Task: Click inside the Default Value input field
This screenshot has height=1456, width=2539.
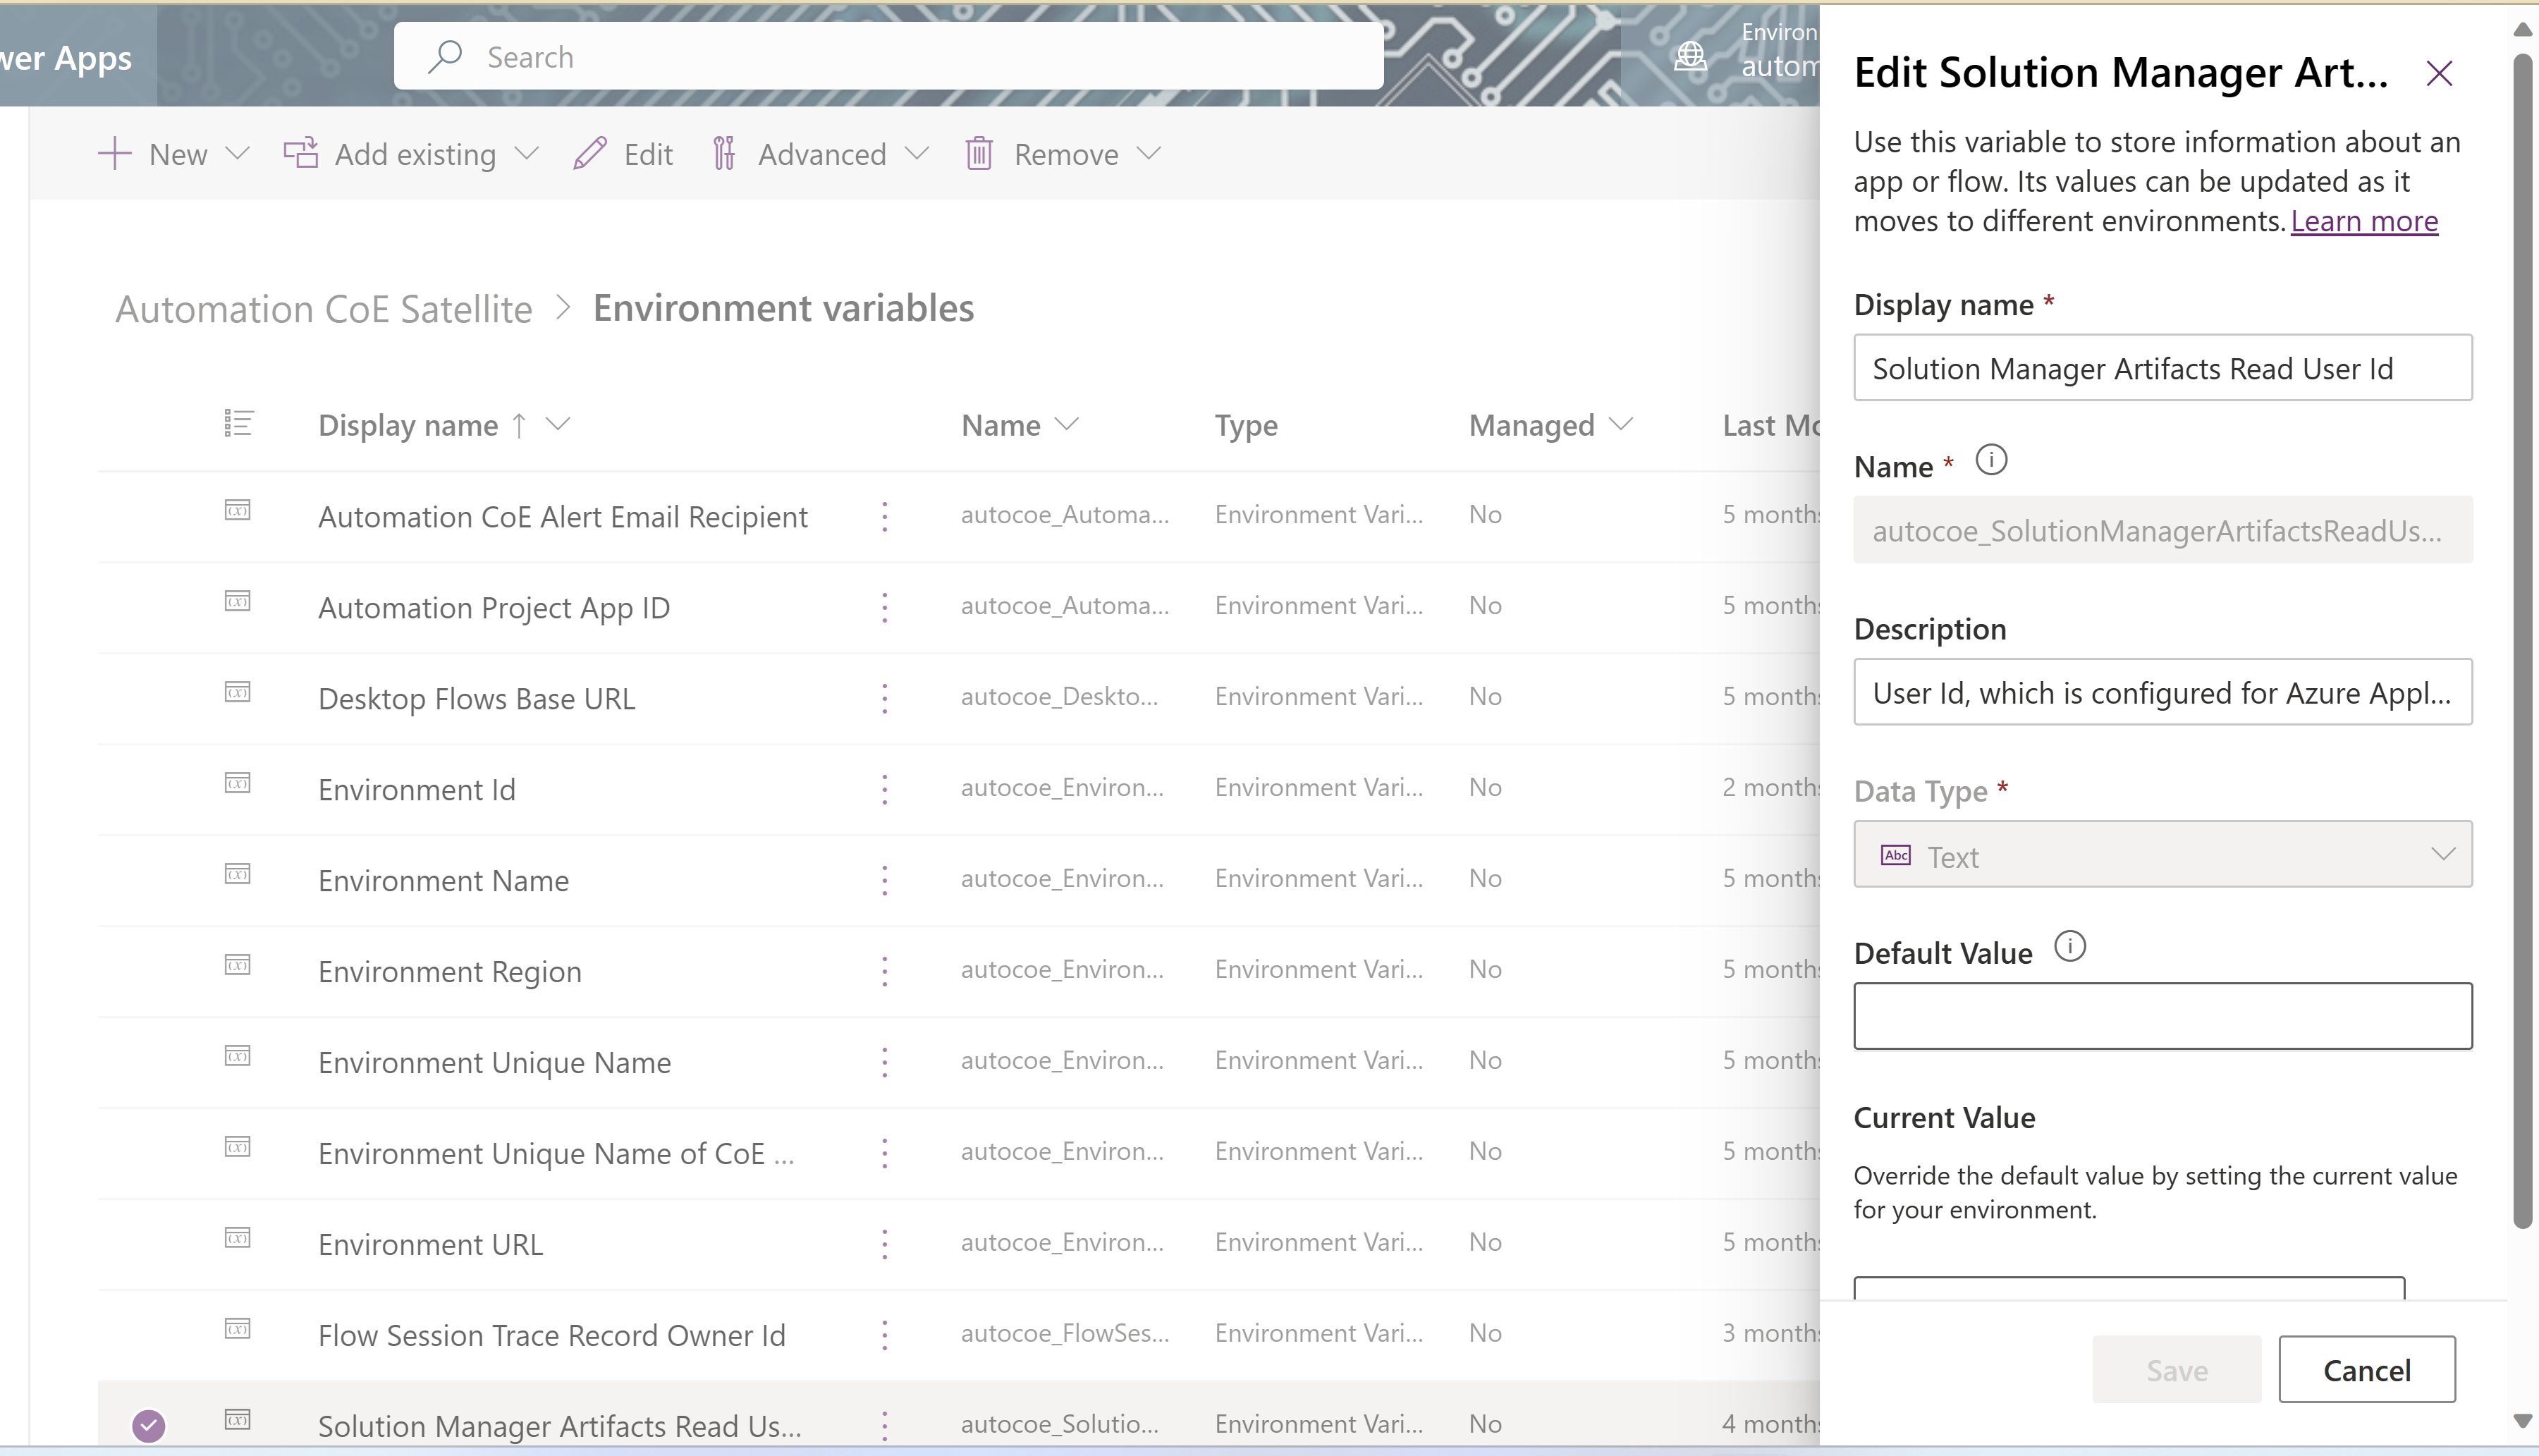Action: point(2162,1015)
